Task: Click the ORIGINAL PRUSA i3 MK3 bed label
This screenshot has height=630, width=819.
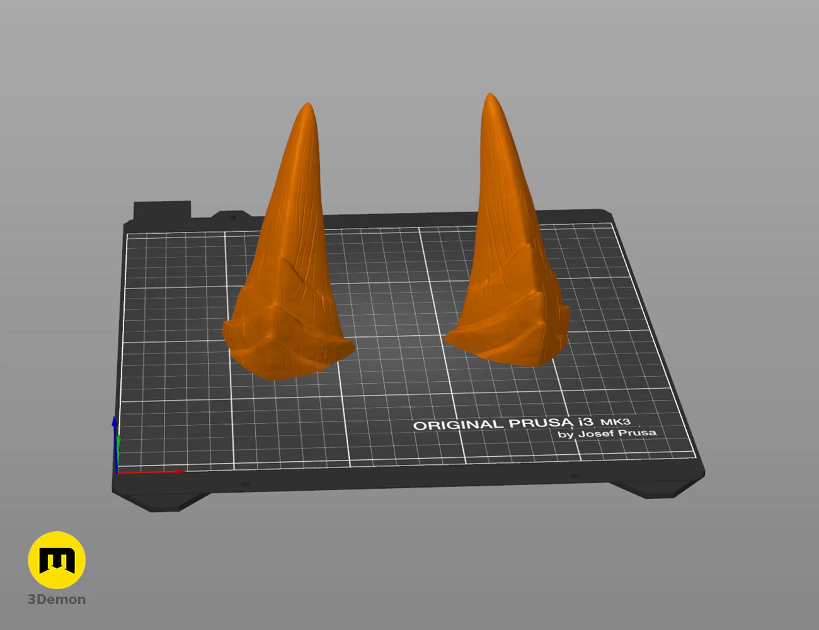Action: pyautogui.click(x=522, y=423)
